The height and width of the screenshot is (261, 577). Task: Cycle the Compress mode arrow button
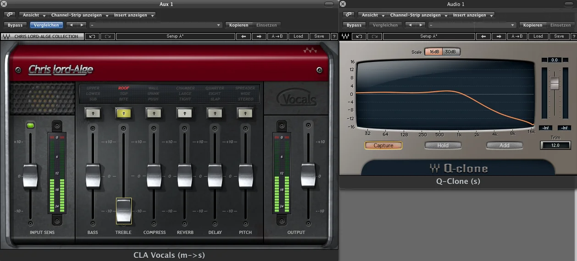point(154,112)
